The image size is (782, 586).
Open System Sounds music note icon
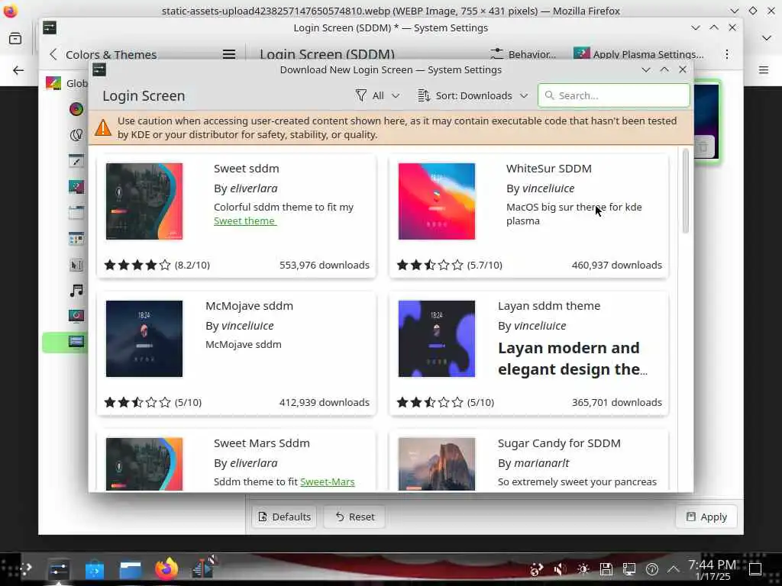tap(76, 290)
